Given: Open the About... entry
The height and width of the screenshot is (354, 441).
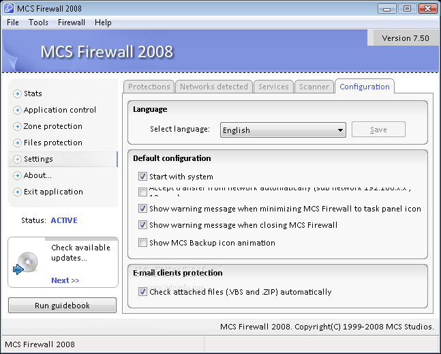Looking at the screenshot, I should click(x=37, y=175).
